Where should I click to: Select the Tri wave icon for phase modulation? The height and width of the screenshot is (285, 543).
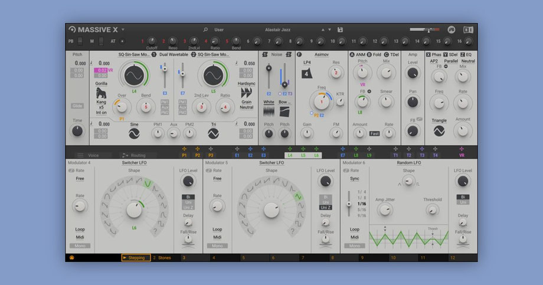tap(213, 133)
